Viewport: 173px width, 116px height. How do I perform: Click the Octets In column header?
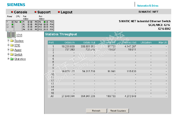(70, 43)
